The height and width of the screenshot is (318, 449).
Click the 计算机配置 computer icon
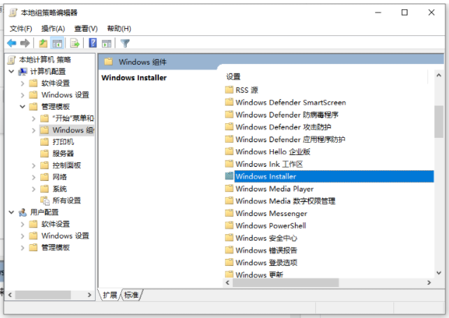pos(23,72)
